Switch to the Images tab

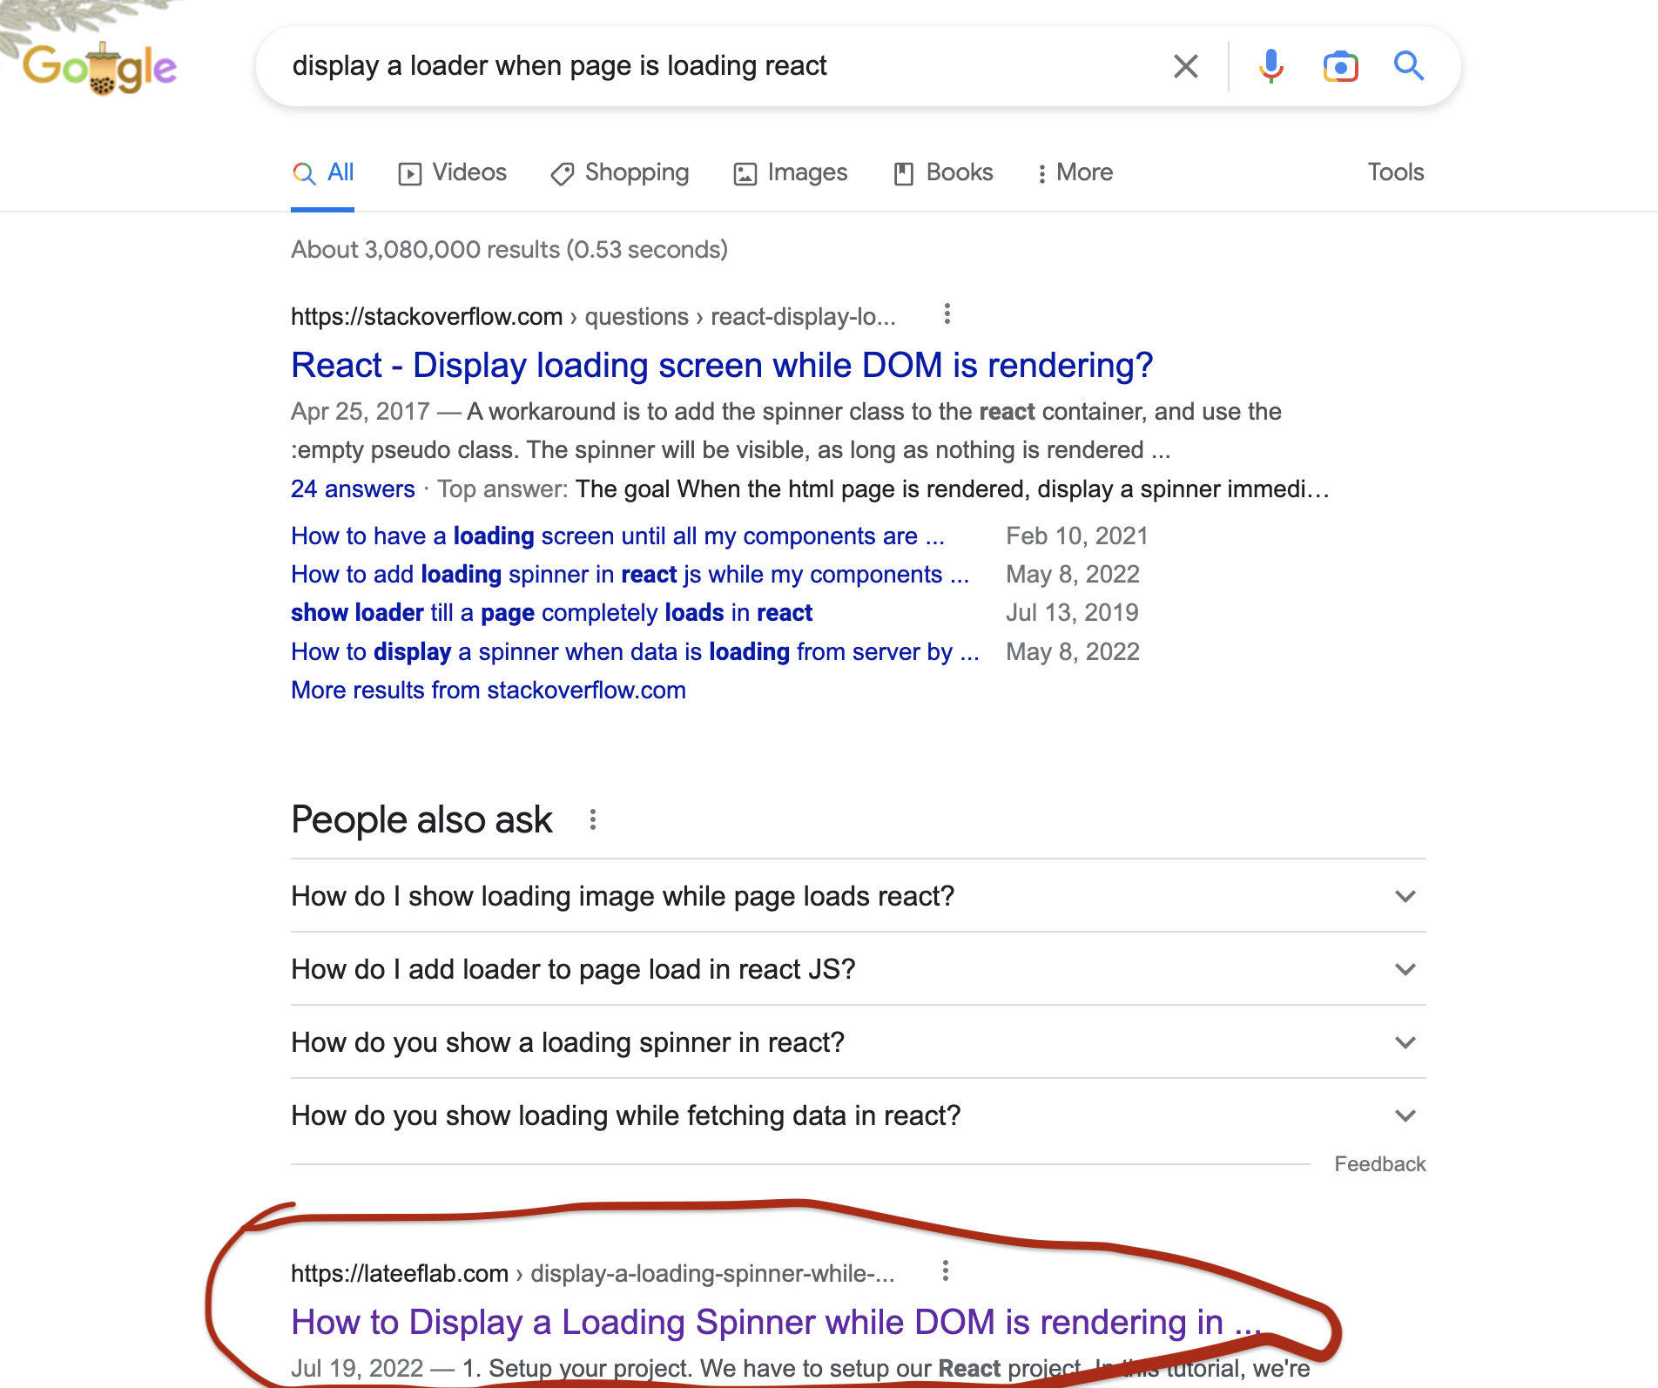tap(791, 172)
